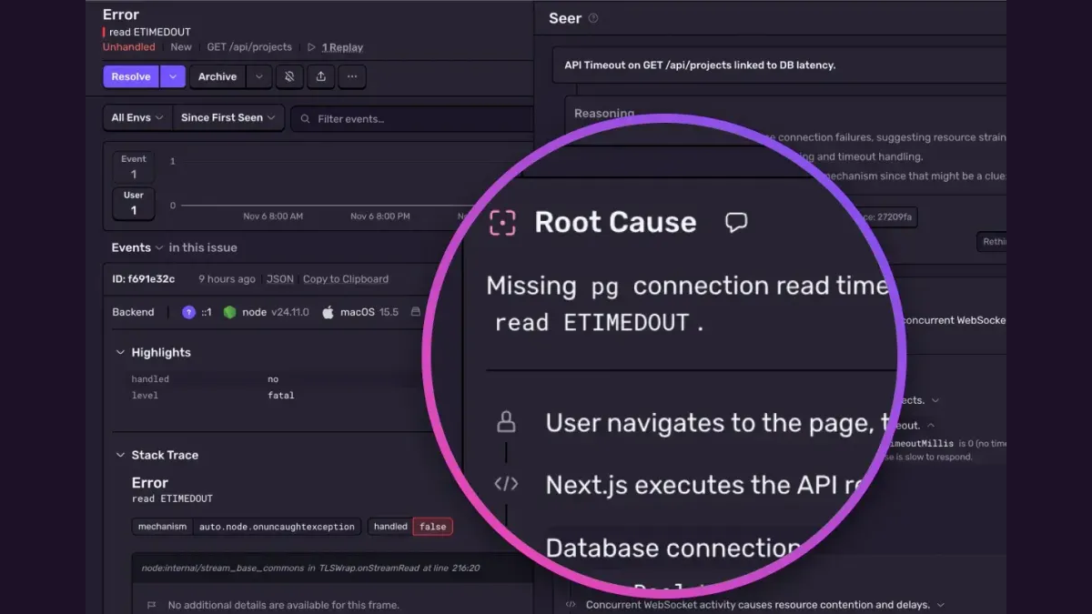The width and height of the screenshot is (1092, 614).
Task: Click the stack frame node:internal/stream_base_commons row
Action: [x=333, y=568]
